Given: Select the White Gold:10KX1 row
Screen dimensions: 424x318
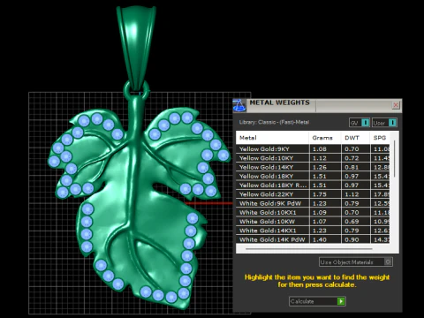Looking at the screenshot, I should (313, 212).
